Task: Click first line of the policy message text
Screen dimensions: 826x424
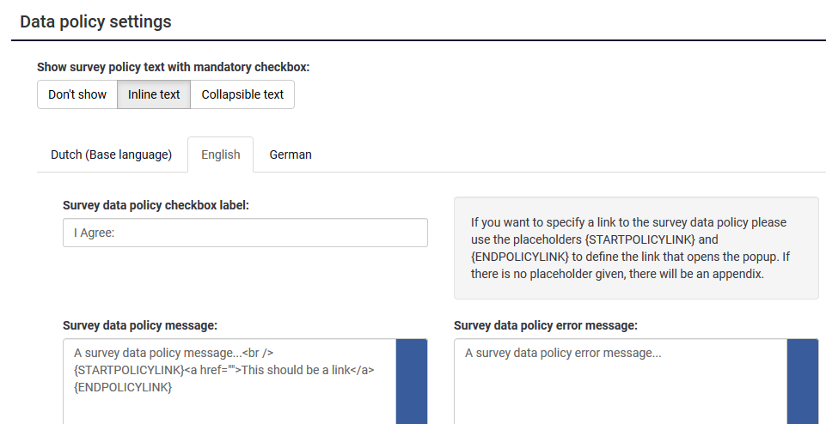Action: point(158,353)
